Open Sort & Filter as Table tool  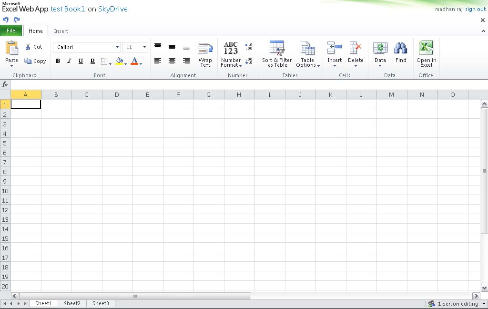point(276,53)
